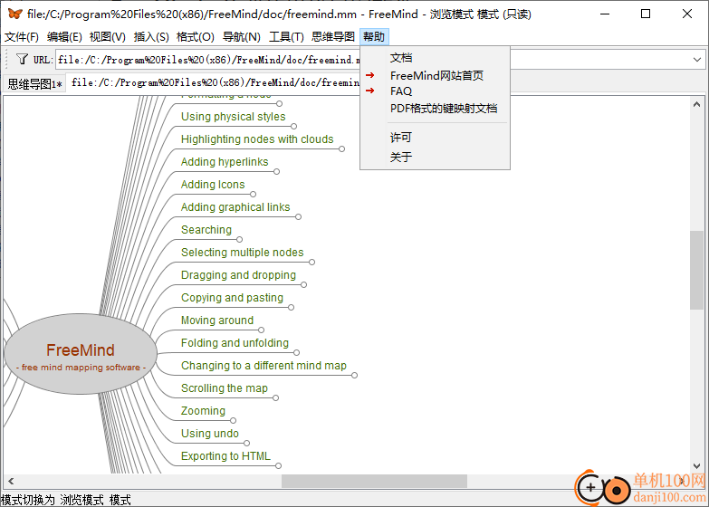This screenshot has width=709, height=507.
Task: Select Scrolling the map node
Action: pyautogui.click(x=225, y=388)
